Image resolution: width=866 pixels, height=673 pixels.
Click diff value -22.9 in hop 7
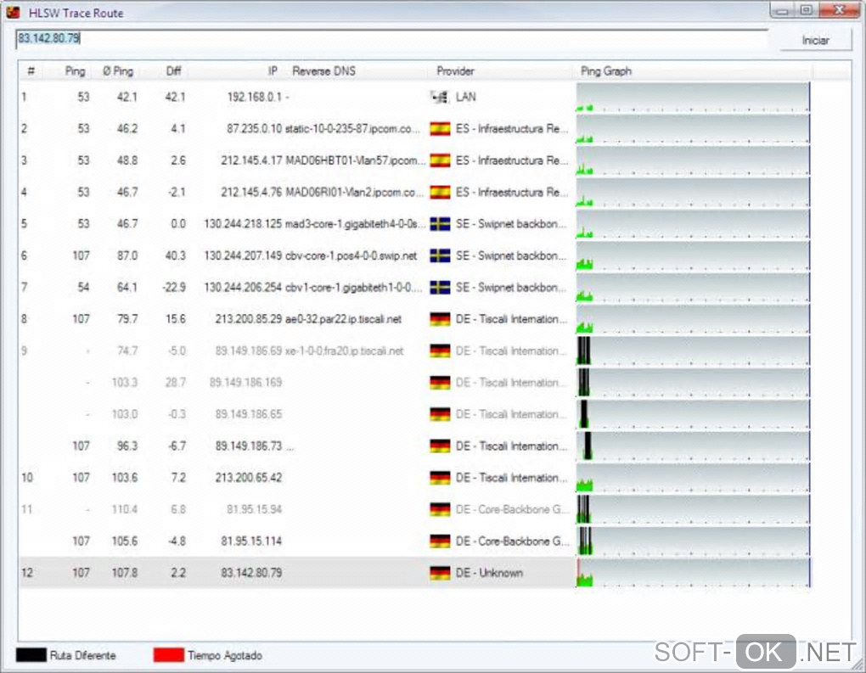coord(174,287)
